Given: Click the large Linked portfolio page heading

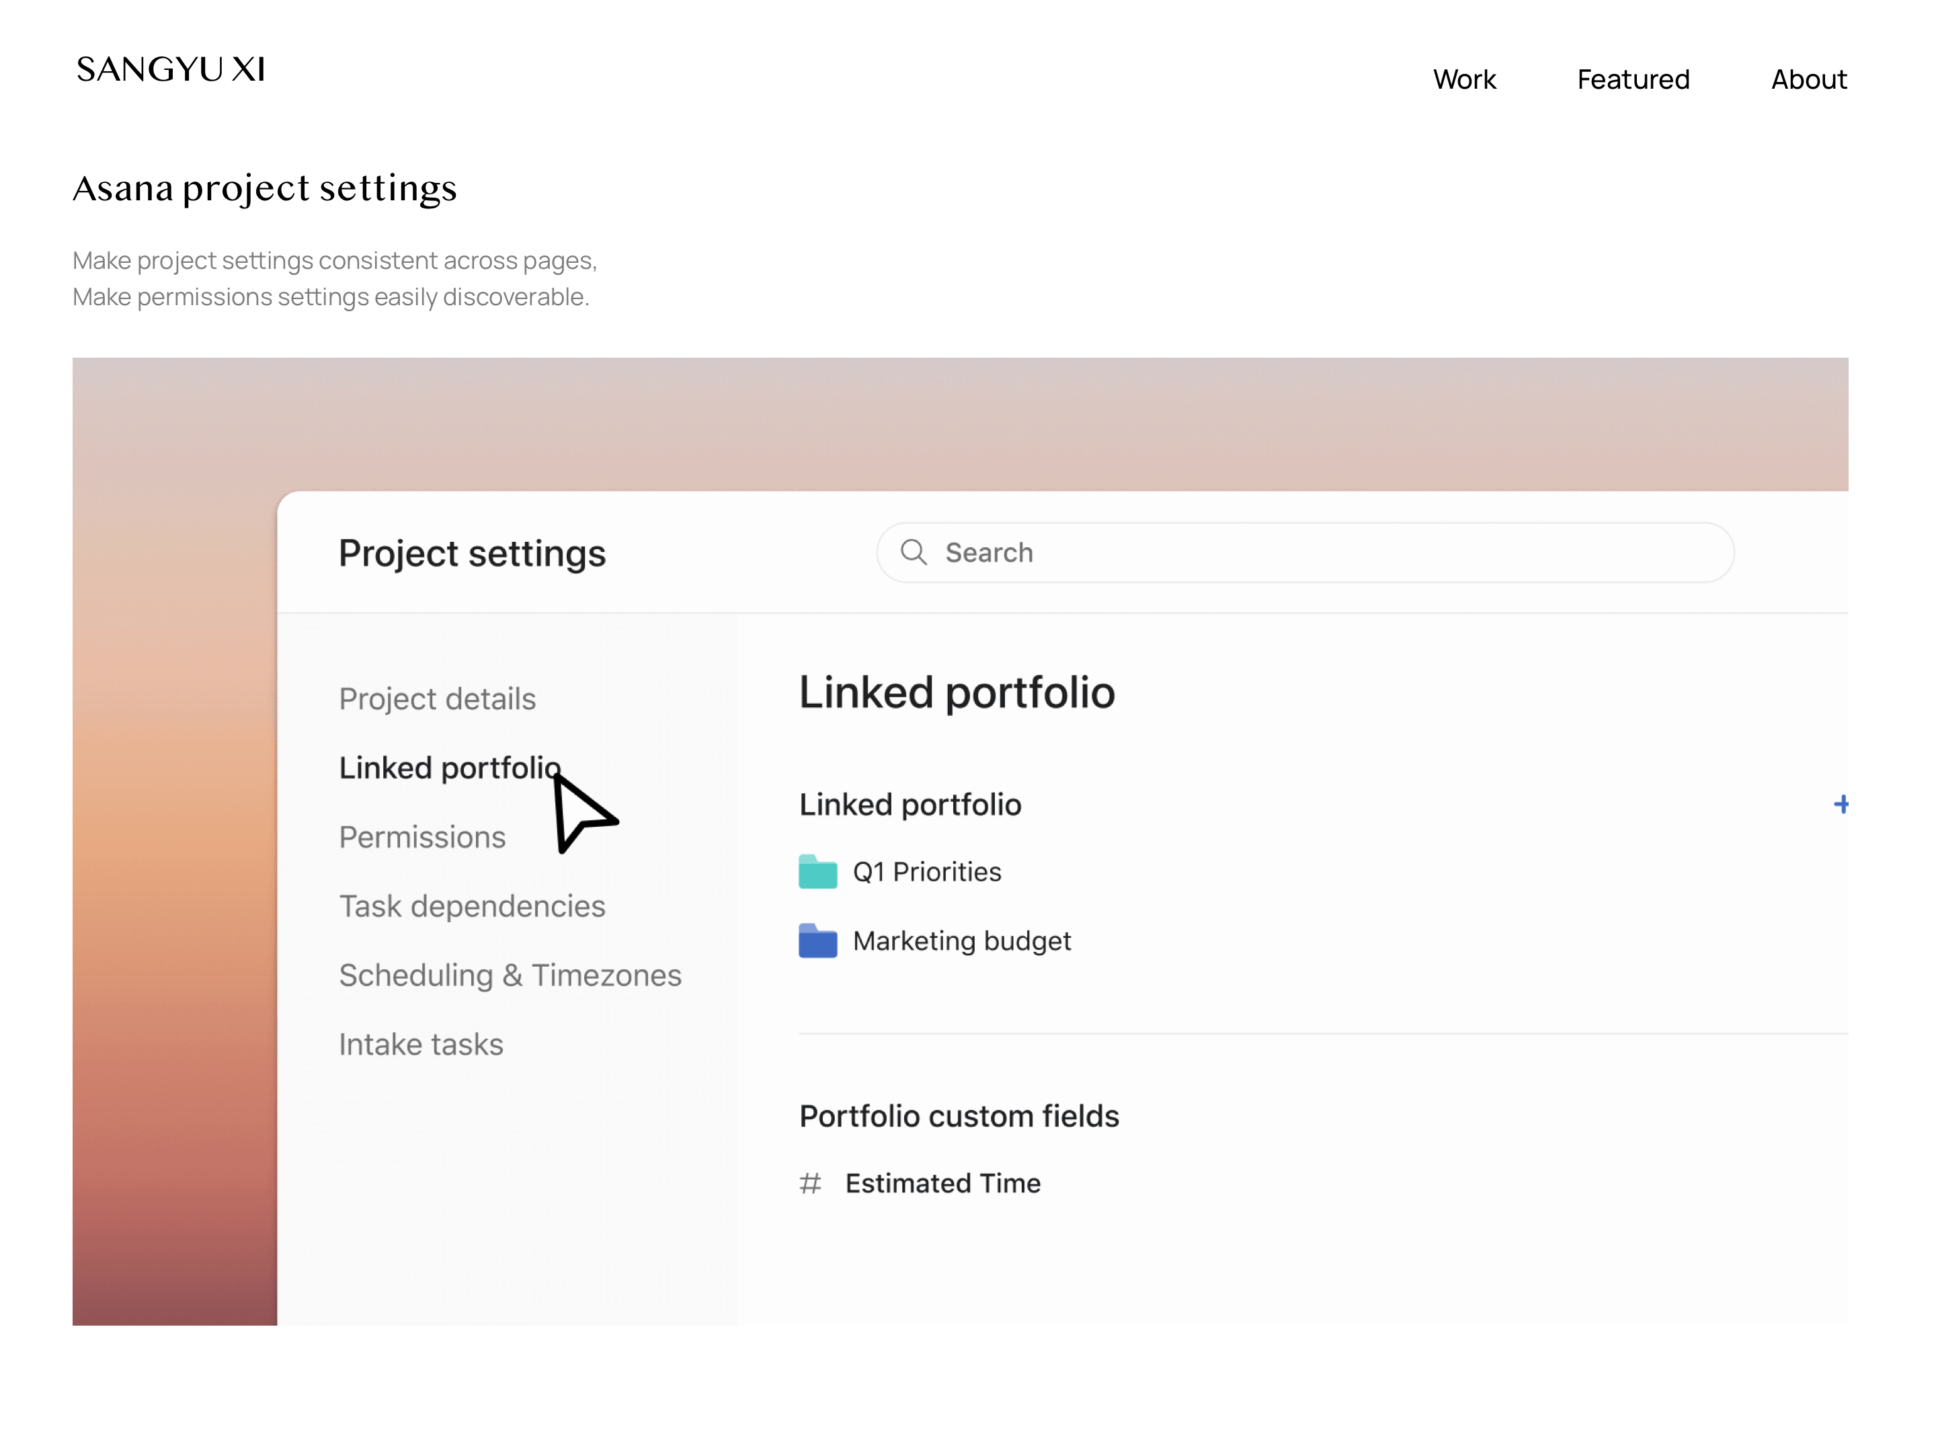Looking at the screenshot, I should [x=957, y=692].
